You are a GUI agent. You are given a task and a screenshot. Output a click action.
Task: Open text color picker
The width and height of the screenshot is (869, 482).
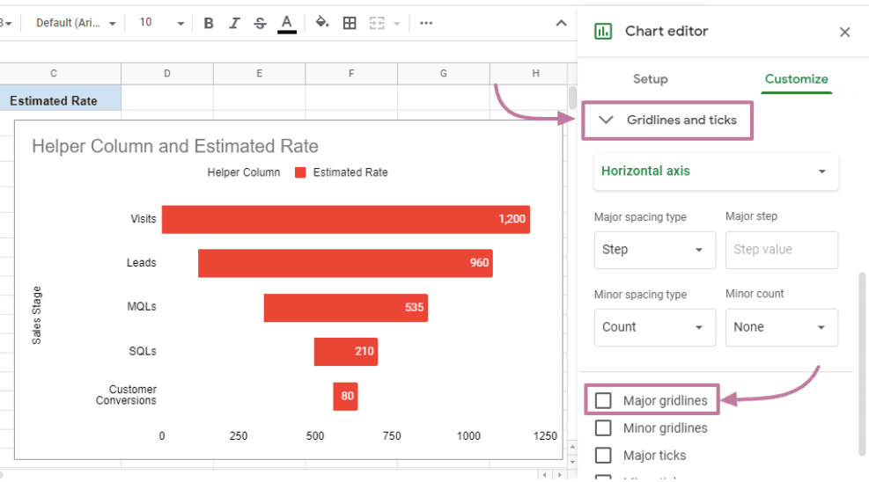(286, 23)
